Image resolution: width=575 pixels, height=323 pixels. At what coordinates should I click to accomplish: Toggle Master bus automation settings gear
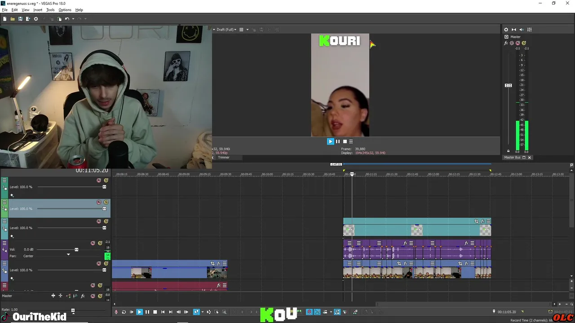tap(512, 43)
